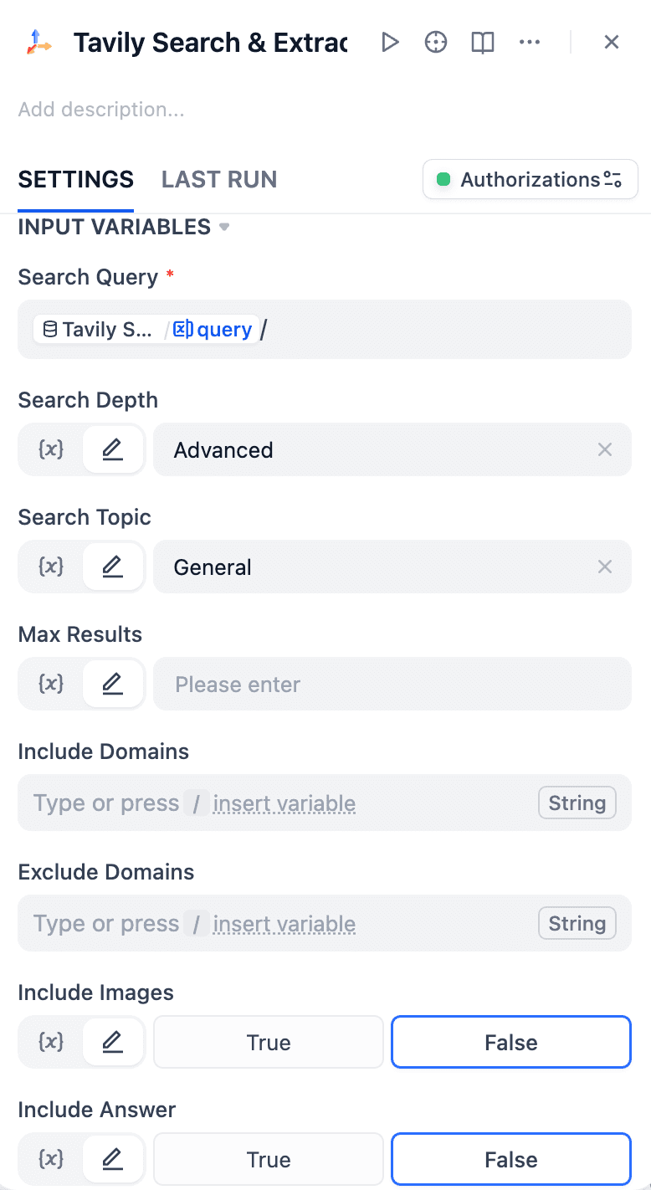
Task: Switch Max Results to variable mode
Action: pyautogui.click(x=52, y=684)
